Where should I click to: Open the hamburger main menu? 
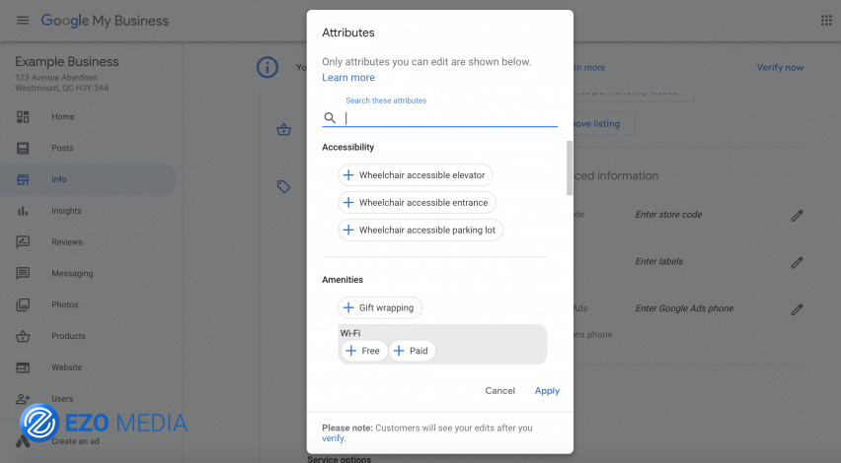pyautogui.click(x=23, y=21)
